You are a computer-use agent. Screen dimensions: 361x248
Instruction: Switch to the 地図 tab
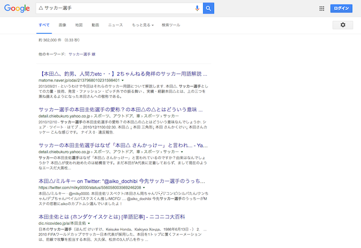(x=78, y=25)
